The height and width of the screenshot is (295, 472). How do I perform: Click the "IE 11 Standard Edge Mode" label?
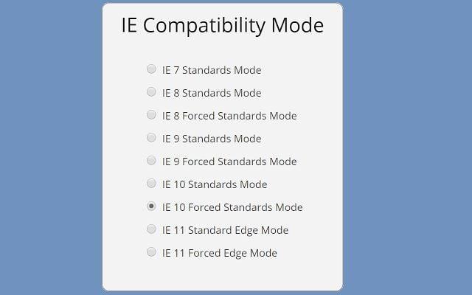coord(225,231)
